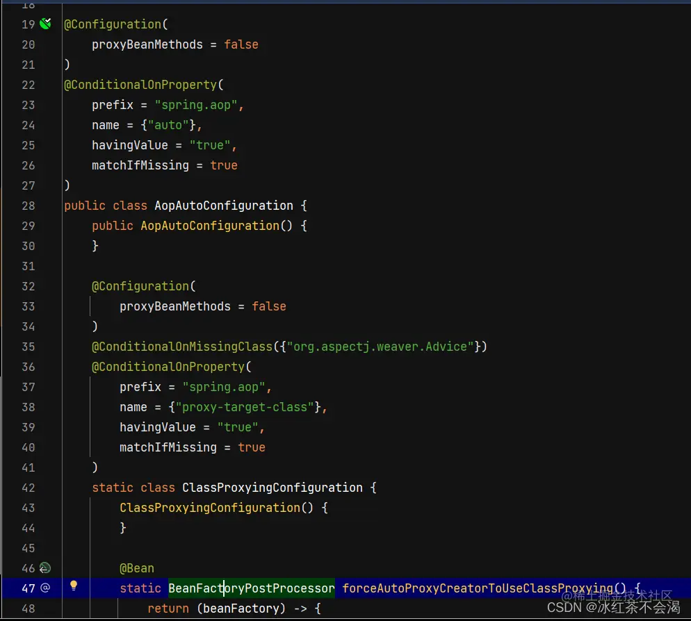
Task: Click proxyBeanMethods on line 20
Action: (147, 44)
